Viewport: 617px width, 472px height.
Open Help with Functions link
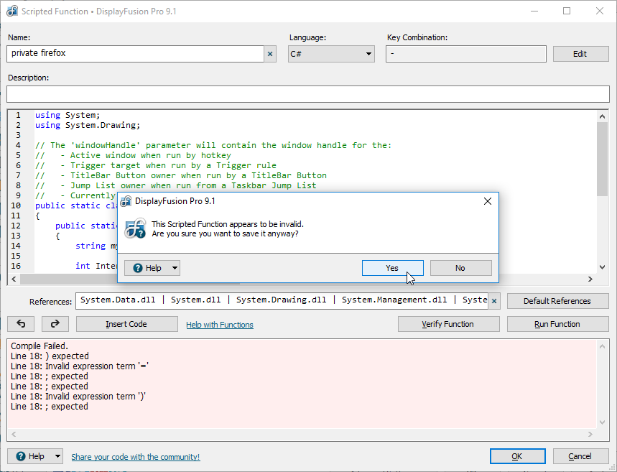click(x=220, y=325)
